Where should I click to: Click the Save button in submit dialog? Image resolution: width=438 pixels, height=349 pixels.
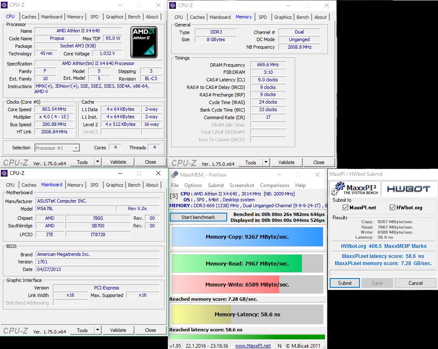click(x=377, y=283)
